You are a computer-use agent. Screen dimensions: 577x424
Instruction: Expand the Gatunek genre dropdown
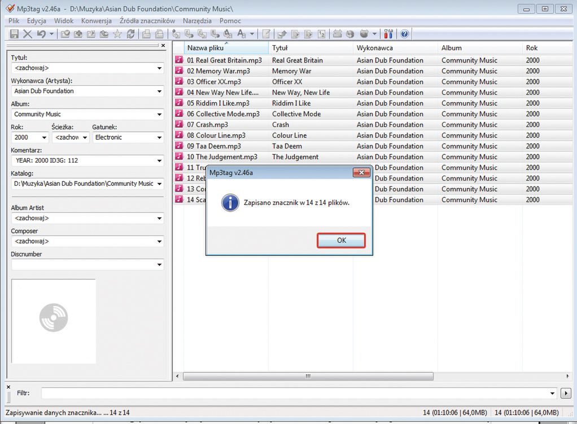point(159,138)
